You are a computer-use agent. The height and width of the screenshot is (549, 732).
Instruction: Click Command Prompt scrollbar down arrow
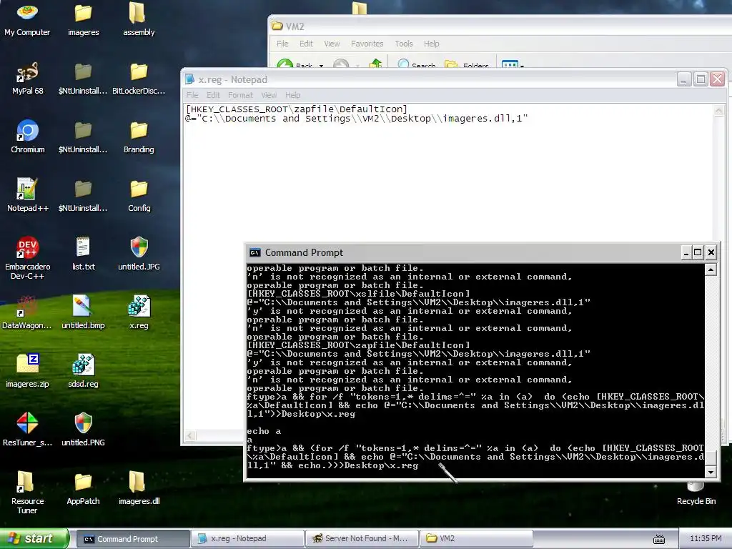(711, 472)
